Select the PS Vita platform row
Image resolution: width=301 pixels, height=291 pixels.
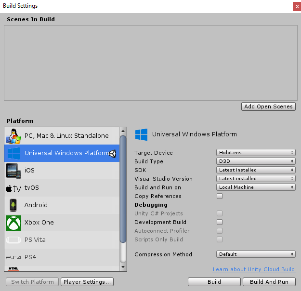(62, 240)
